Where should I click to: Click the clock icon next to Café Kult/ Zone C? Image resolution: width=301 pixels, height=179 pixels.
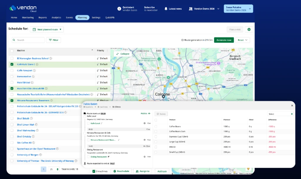pos(37,64)
